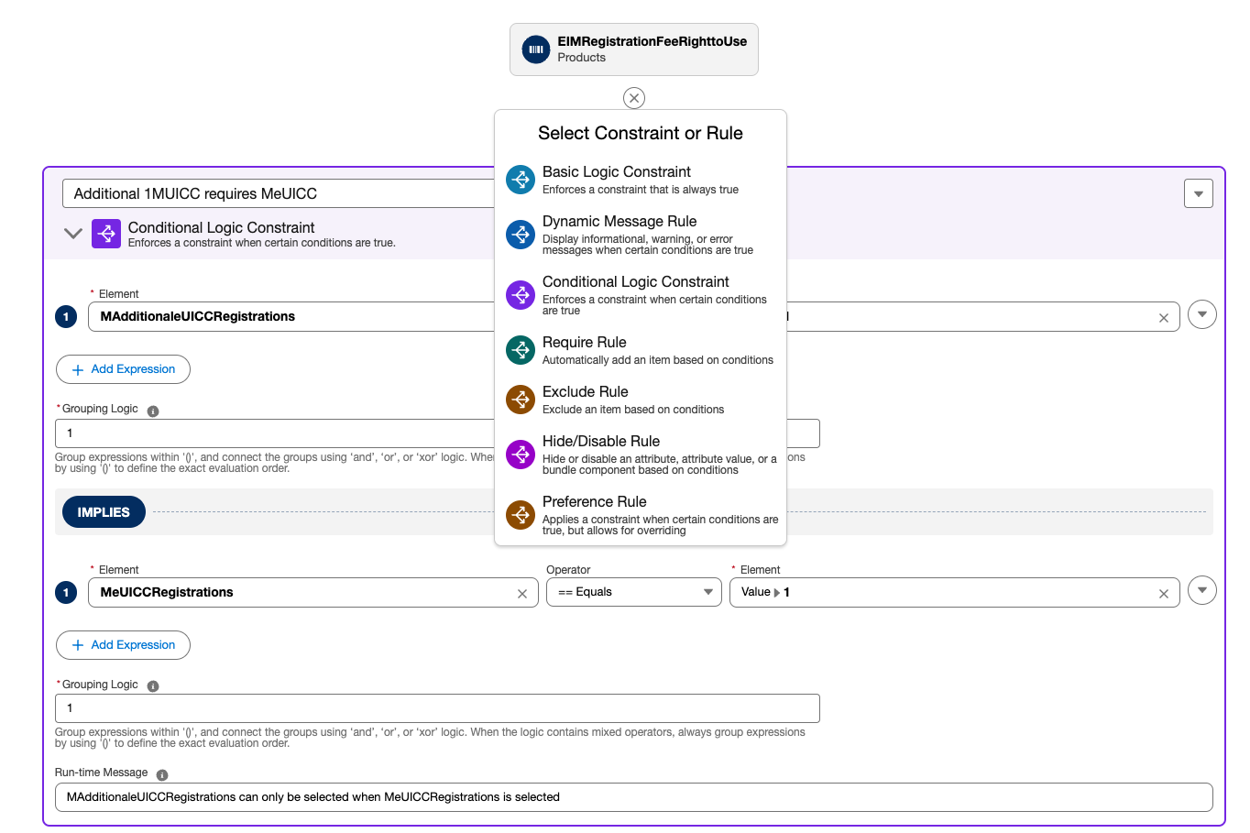
Task: Click the green Require Rule icon
Action: 521,350
